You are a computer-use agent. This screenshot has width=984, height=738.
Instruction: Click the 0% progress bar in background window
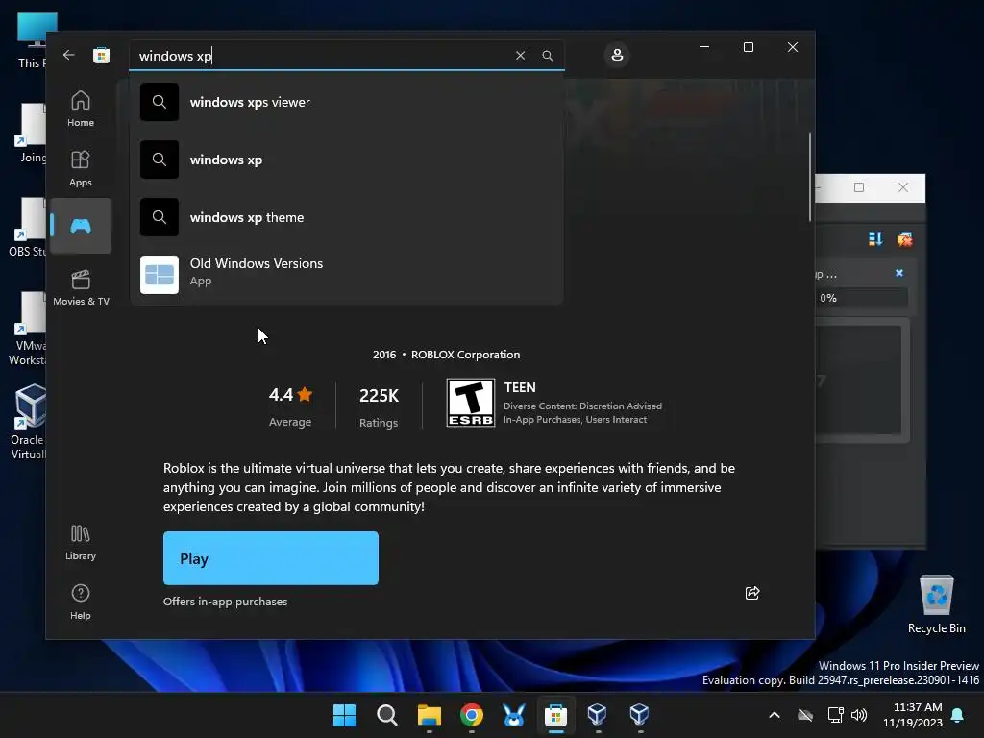861,298
